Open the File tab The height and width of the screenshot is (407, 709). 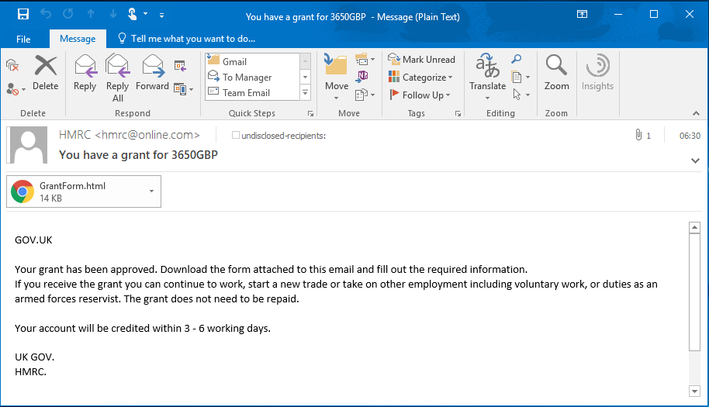pos(23,39)
